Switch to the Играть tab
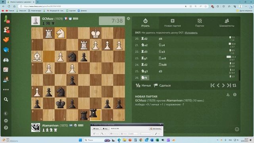Screen dimensions: 254x143 pos(145,23)
